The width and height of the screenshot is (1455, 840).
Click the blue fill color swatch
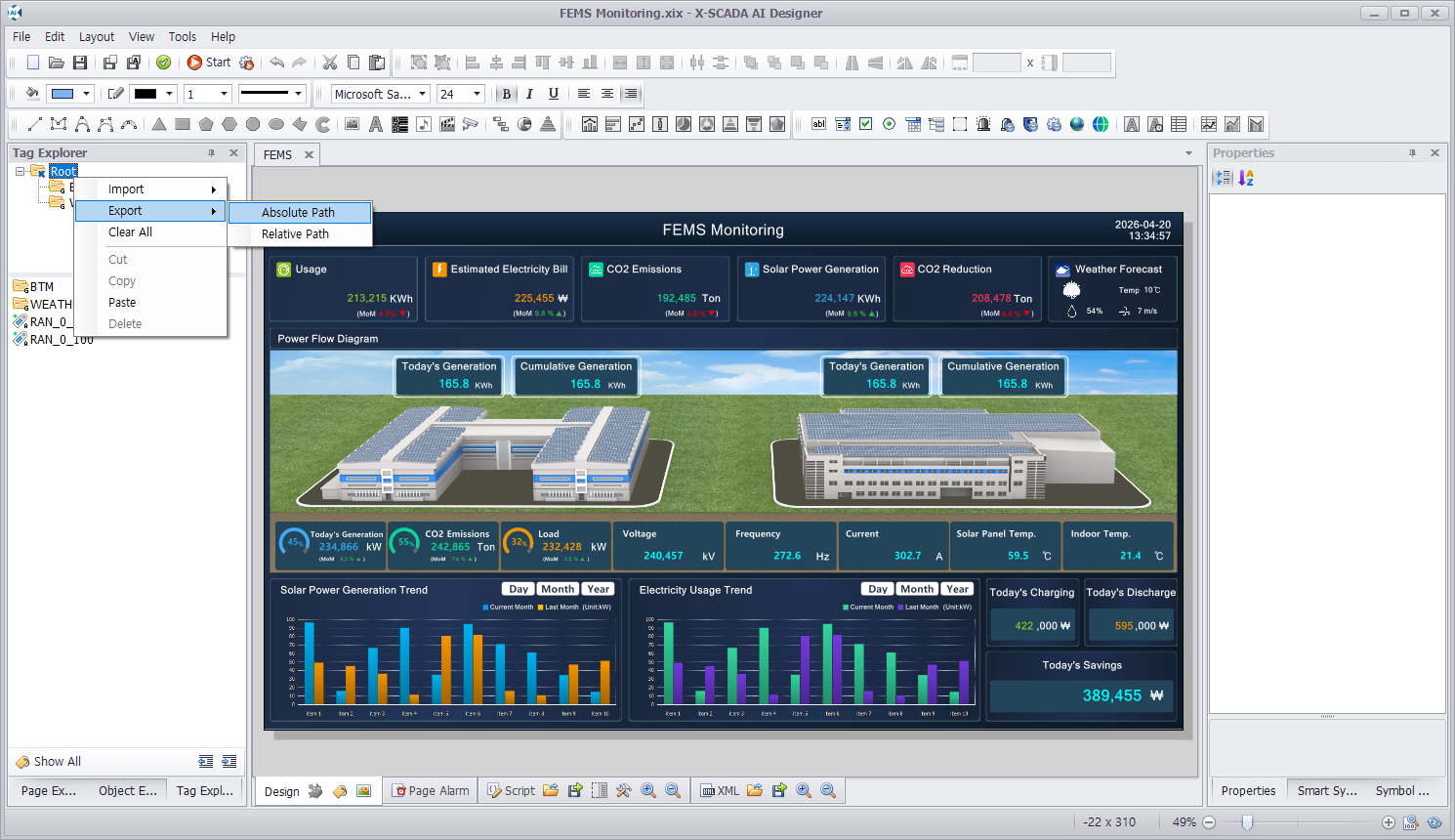(62, 94)
